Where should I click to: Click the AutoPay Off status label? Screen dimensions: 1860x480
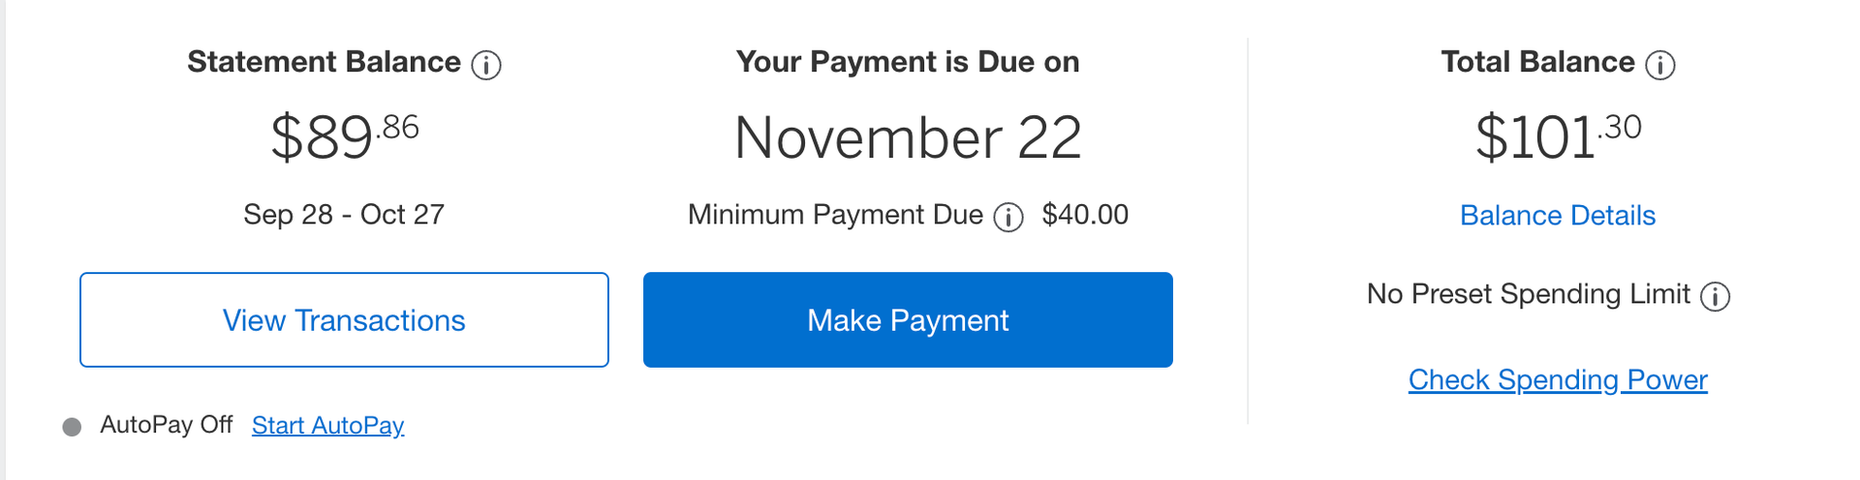(x=167, y=425)
